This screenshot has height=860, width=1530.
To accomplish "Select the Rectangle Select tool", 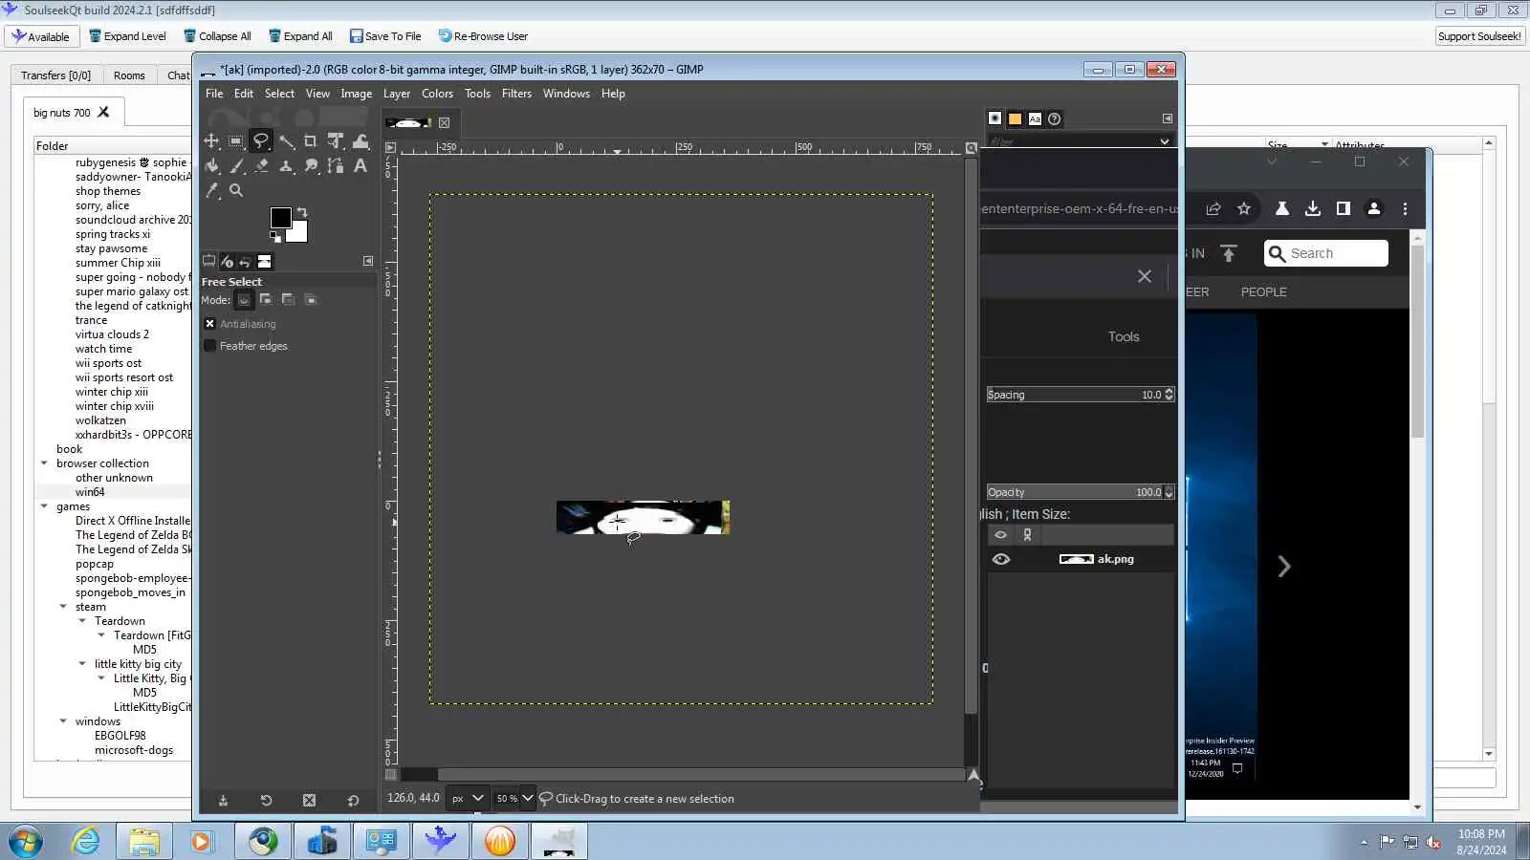I will [236, 141].
